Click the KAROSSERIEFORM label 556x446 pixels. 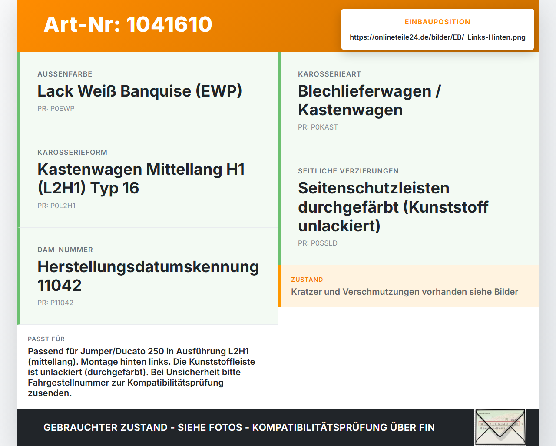(x=72, y=152)
